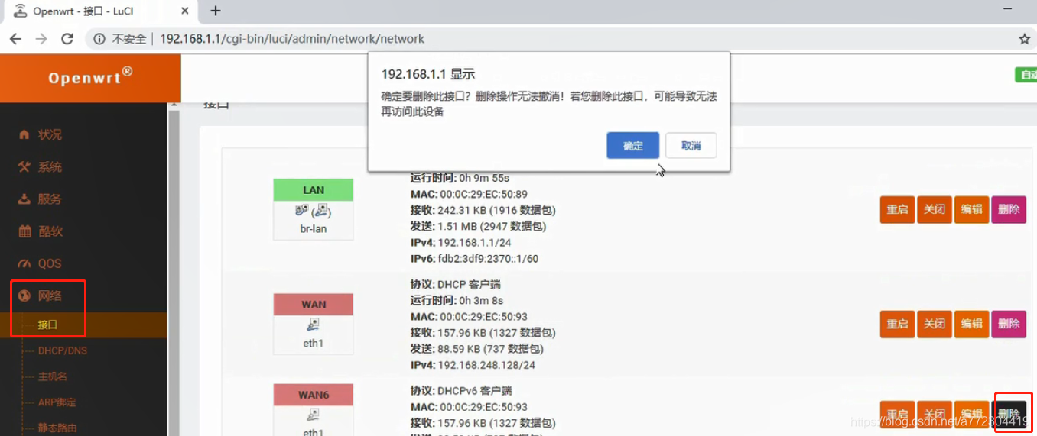
Task: Click the red WAN6 interface label
Action: point(314,395)
